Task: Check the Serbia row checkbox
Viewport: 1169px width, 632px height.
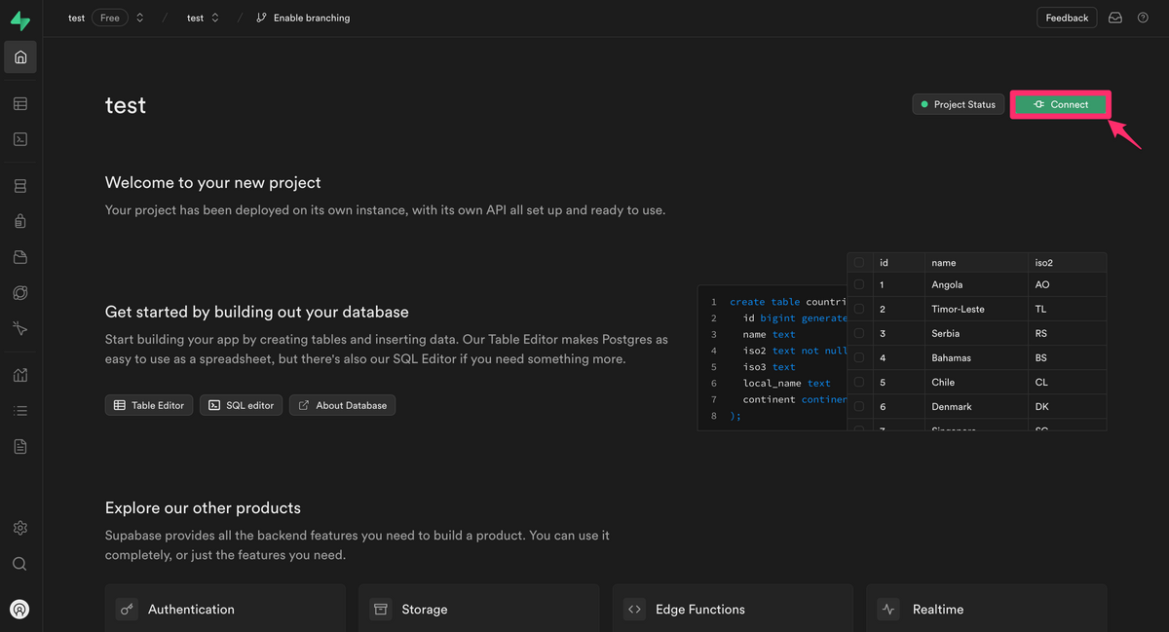Action: [x=858, y=334]
